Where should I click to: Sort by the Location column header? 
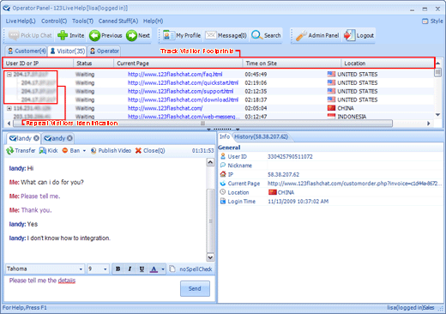point(387,63)
